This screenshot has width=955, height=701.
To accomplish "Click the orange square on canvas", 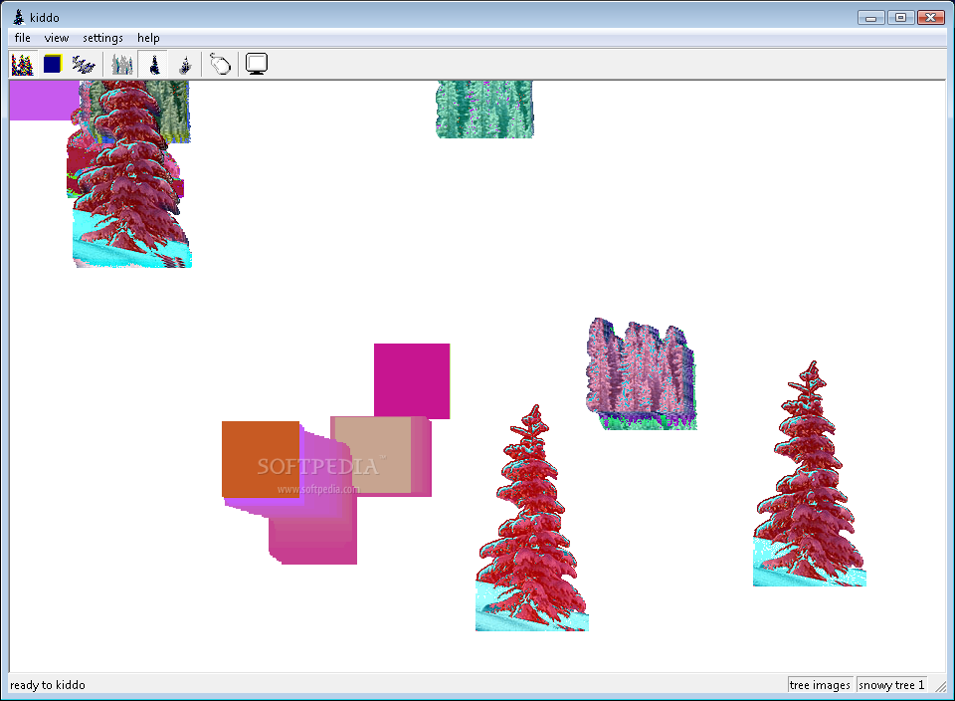I will tap(261, 459).
